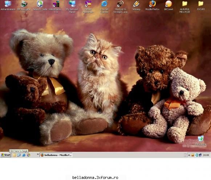Viewport: 211px width, 180px height.
Task: Launch the VideoImpression desktop shortcut
Action: [56, 7]
